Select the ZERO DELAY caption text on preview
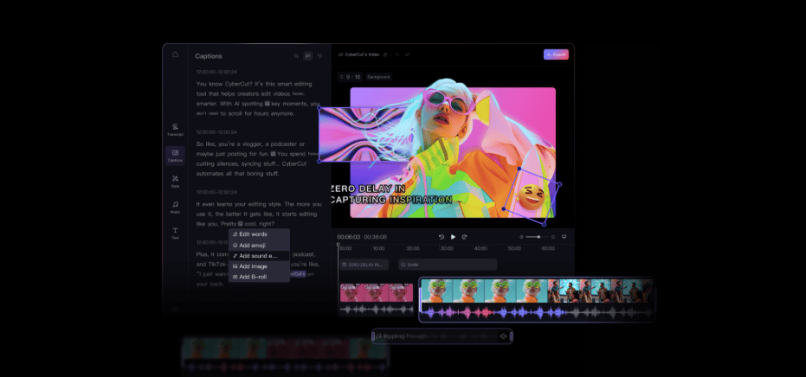Viewport: 806px width, 377px height. coord(391,195)
